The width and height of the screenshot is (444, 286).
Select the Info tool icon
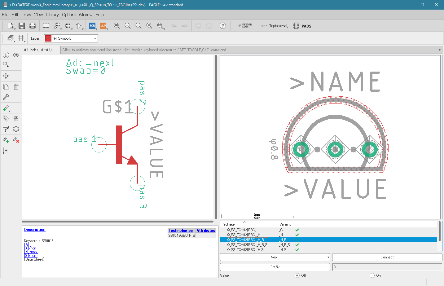6,55
